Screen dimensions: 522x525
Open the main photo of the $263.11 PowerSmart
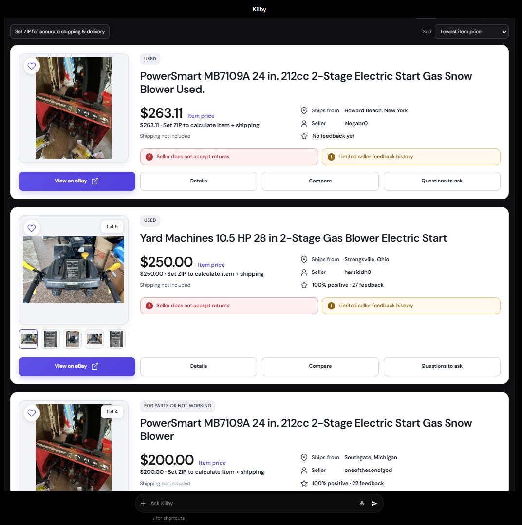tap(74, 108)
